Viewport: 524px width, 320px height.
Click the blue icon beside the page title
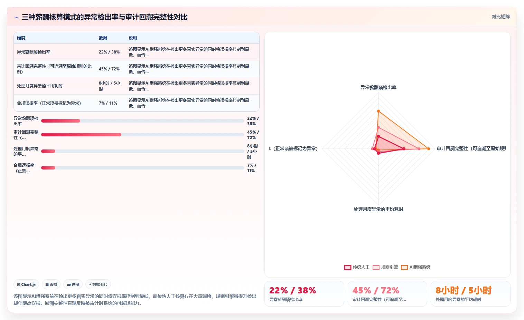coord(16,17)
